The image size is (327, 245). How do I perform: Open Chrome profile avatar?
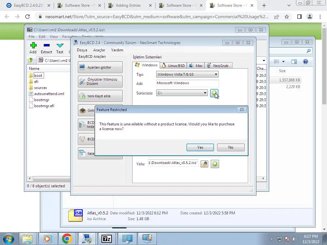click(x=310, y=17)
